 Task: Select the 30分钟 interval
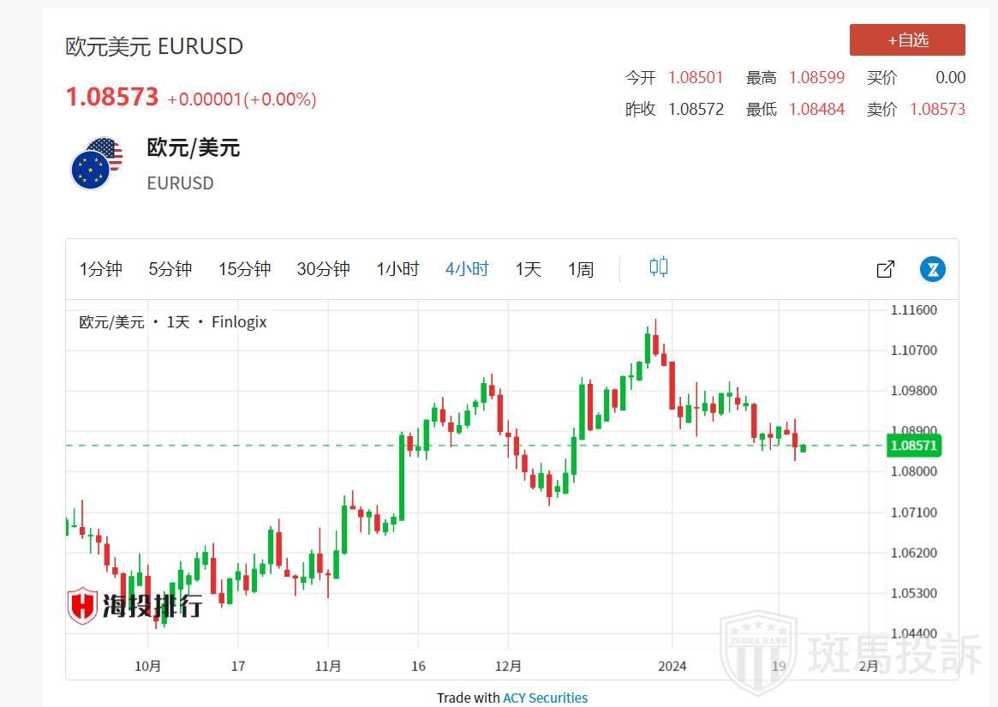coord(323,269)
